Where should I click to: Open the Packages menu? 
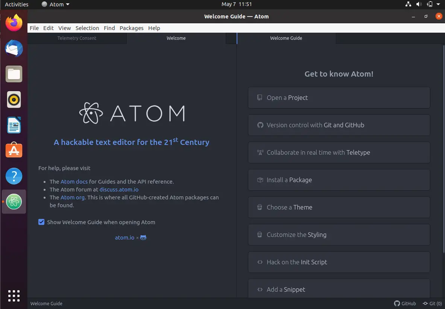point(131,28)
